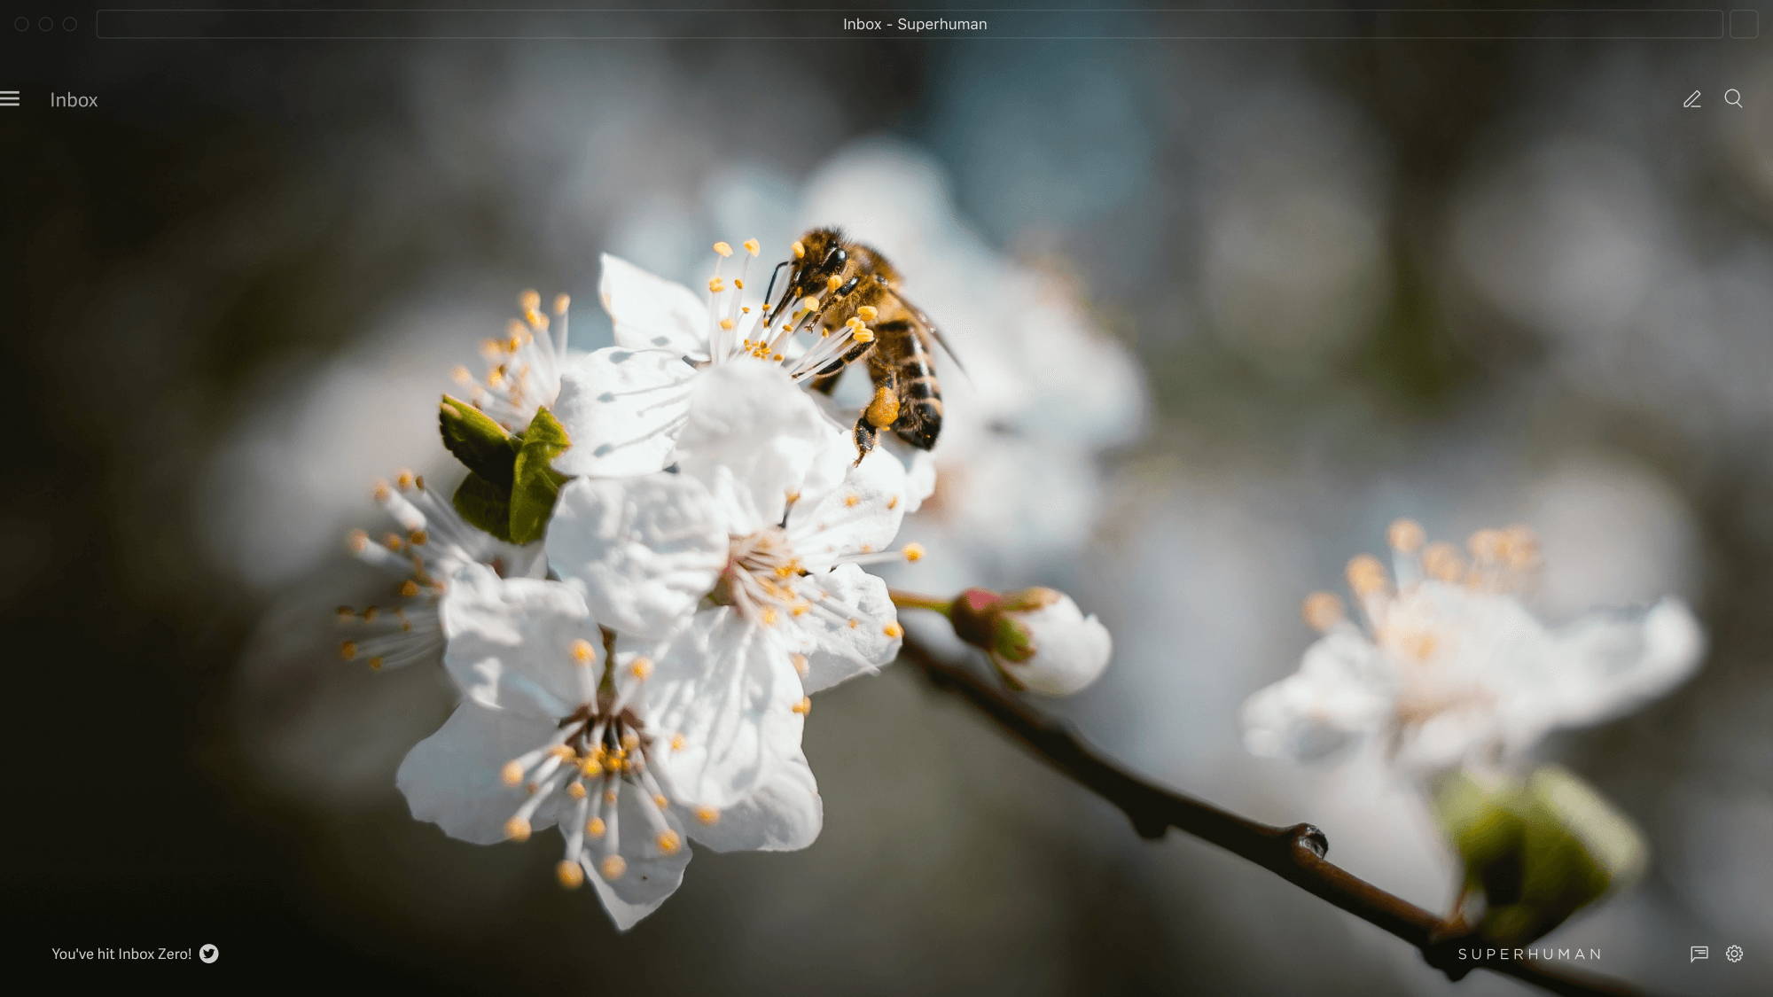This screenshot has width=1773, height=997.
Task: Share Inbox Zero via the Twitter bird icon
Action: (209, 954)
